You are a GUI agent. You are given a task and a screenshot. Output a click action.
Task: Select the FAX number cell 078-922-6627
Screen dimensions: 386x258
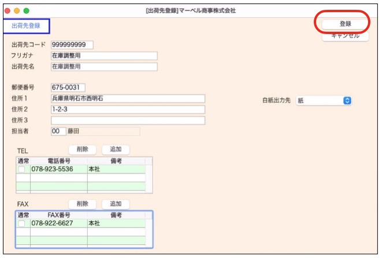click(x=58, y=223)
